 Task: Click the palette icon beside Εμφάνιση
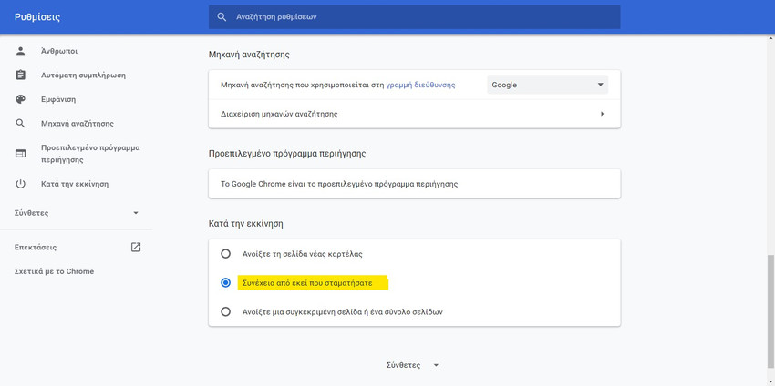[x=20, y=99]
